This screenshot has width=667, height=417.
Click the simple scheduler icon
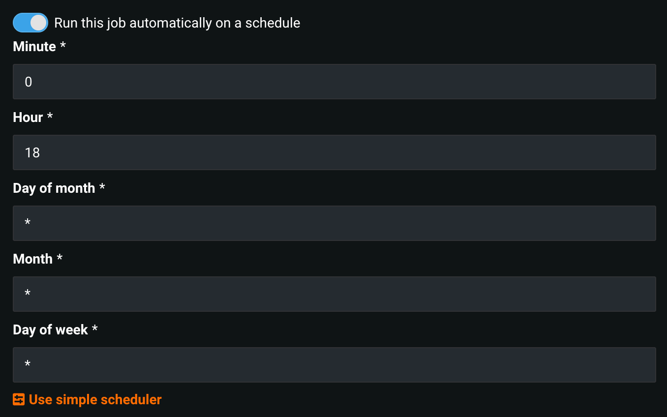point(19,399)
